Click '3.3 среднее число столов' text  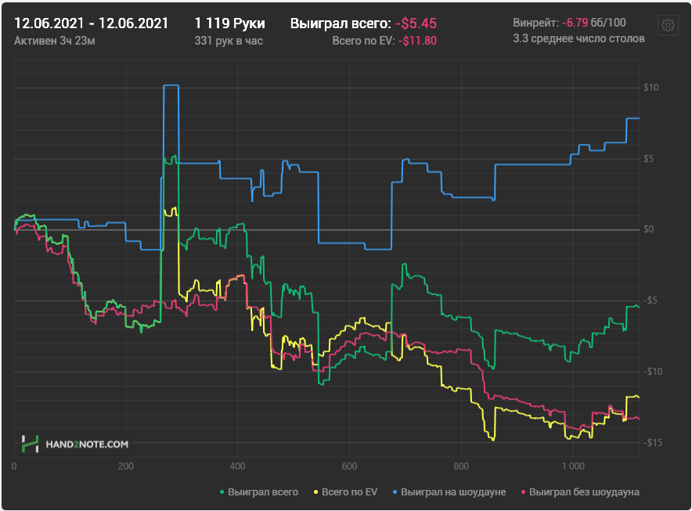(x=578, y=39)
